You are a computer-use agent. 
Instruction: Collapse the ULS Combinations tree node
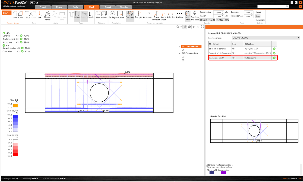pyautogui.click(x=180, y=46)
